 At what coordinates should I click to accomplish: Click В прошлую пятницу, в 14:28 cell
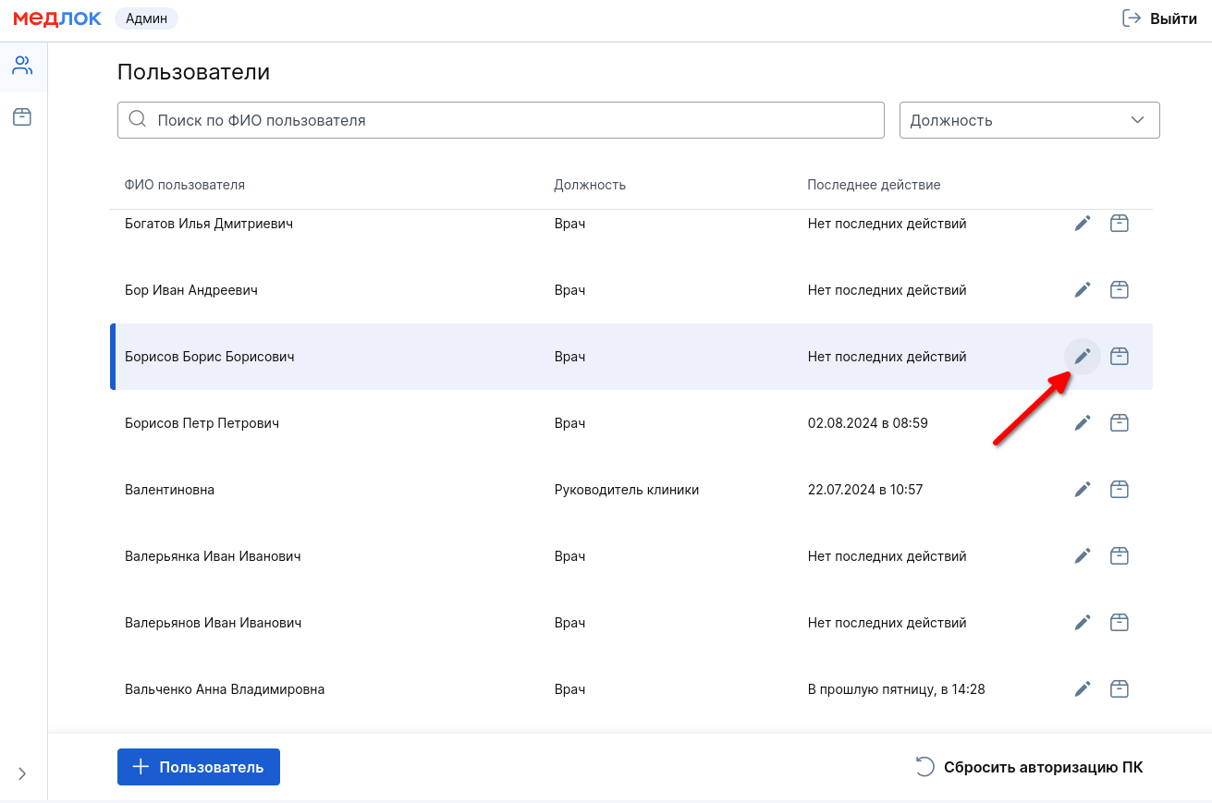pos(897,689)
